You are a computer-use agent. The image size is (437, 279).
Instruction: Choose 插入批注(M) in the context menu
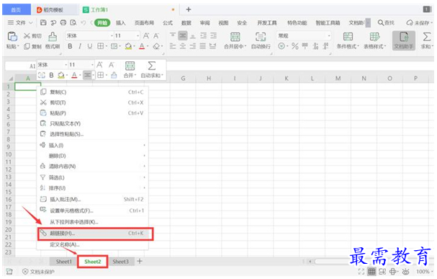click(92, 200)
